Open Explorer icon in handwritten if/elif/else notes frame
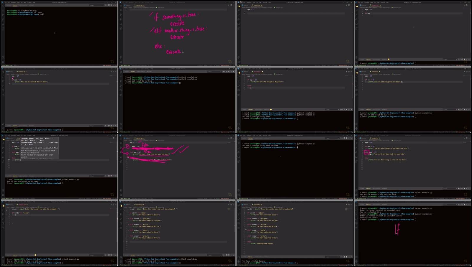Image resolution: width=472 pixels, height=267 pixels. tap(121, 6)
